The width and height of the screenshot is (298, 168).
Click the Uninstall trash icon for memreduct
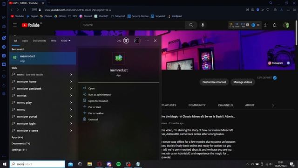(85, 119)
